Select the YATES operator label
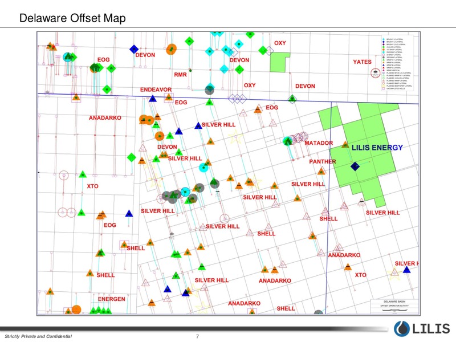Screen dimensions: 456x342 point(362,62)
